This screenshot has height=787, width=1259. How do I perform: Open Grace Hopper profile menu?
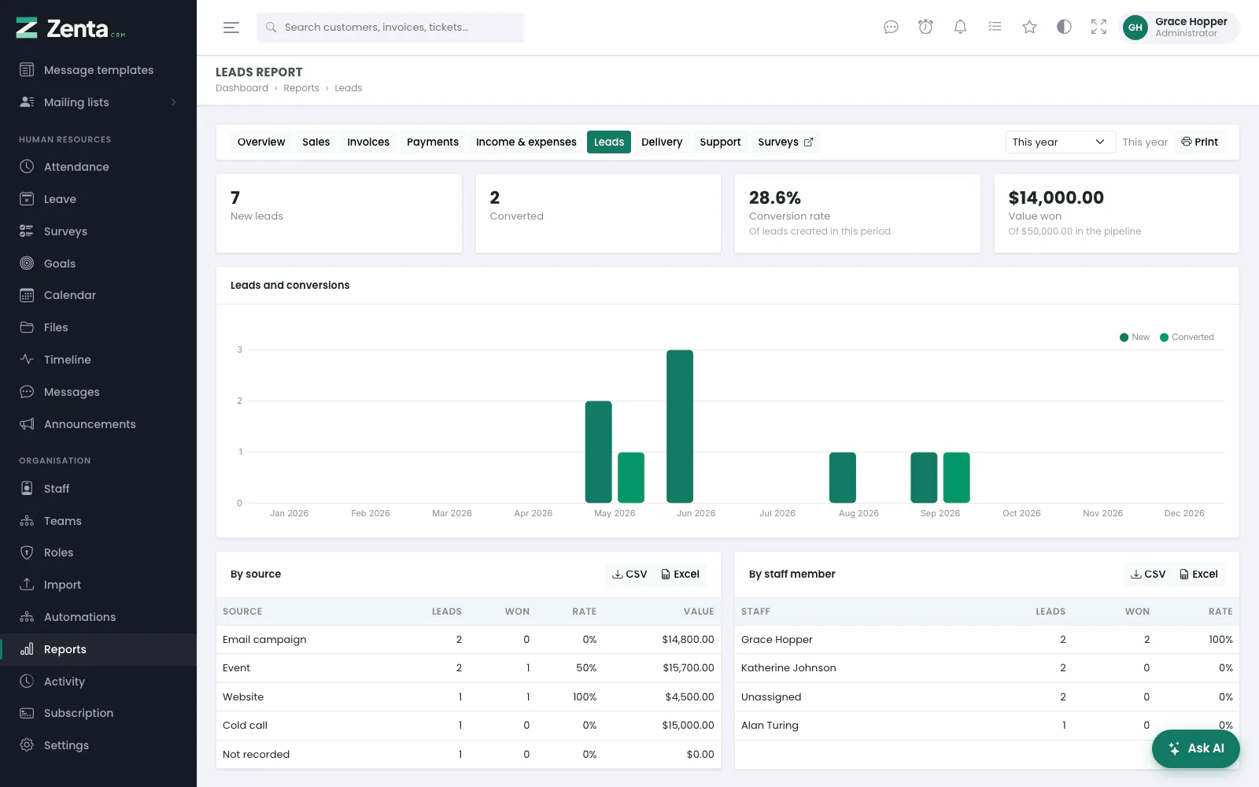tap(1179, 28)
